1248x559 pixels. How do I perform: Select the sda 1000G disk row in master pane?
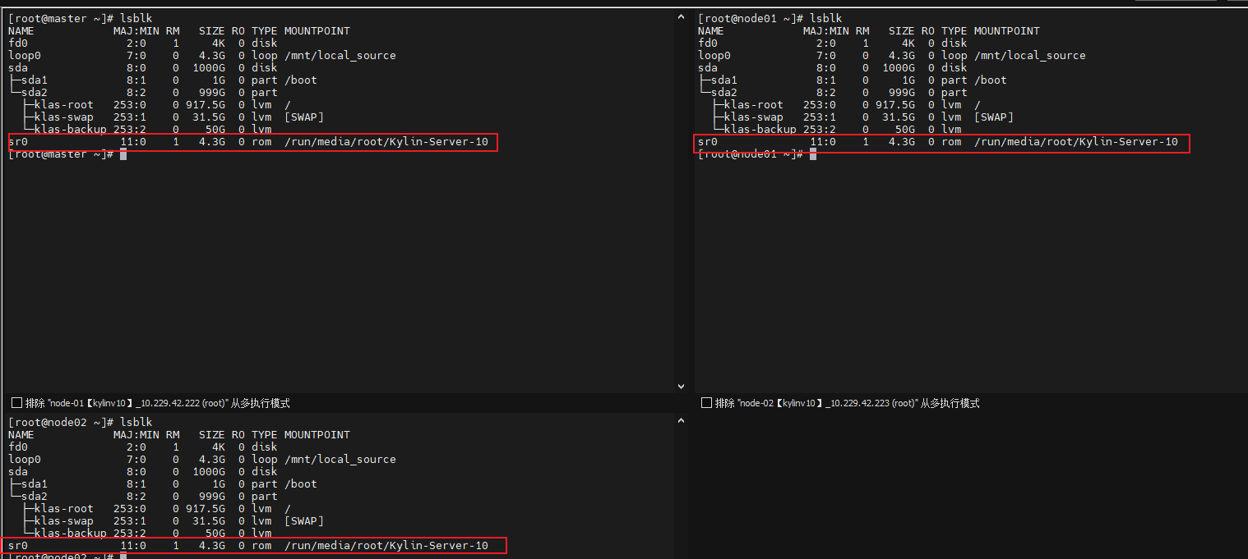[x=143, y=67]
